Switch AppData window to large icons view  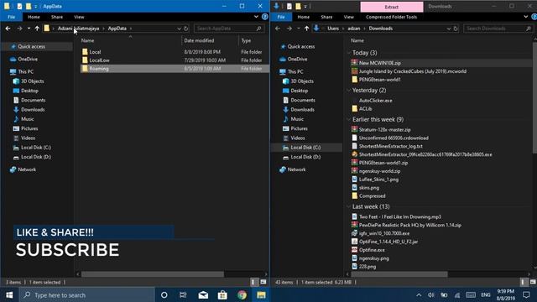click(x=263, y=282)
